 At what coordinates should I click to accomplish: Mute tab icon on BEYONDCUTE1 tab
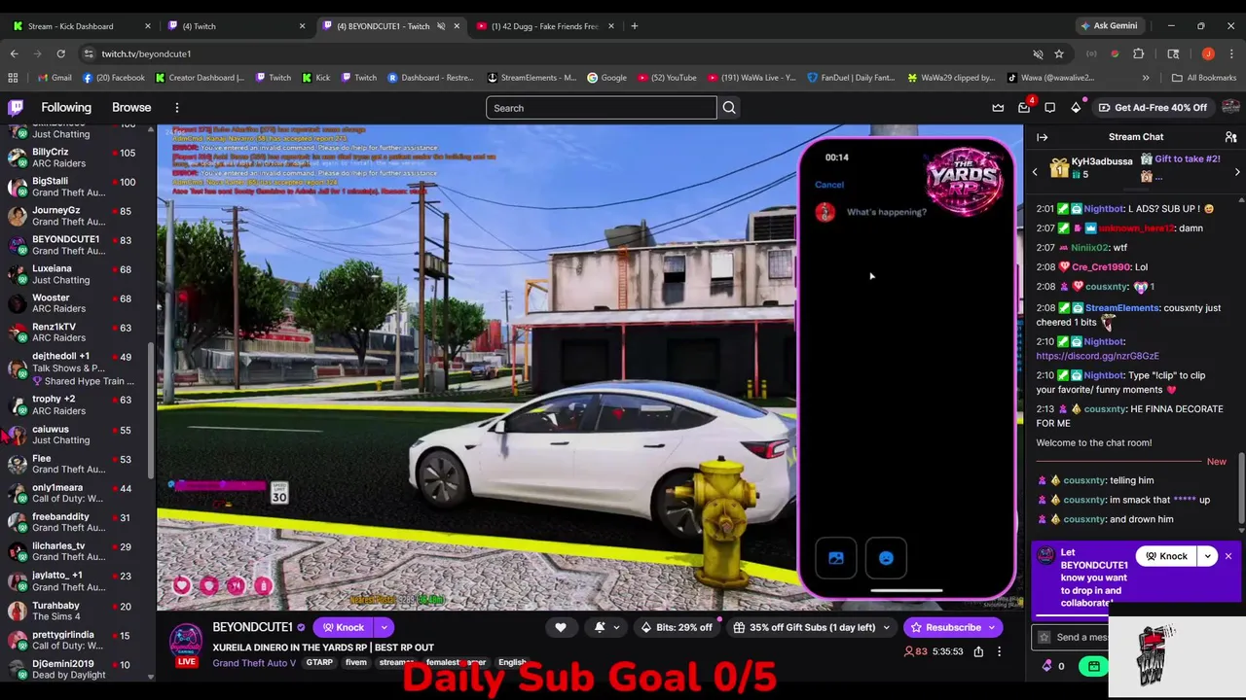(x=441, y=26)
